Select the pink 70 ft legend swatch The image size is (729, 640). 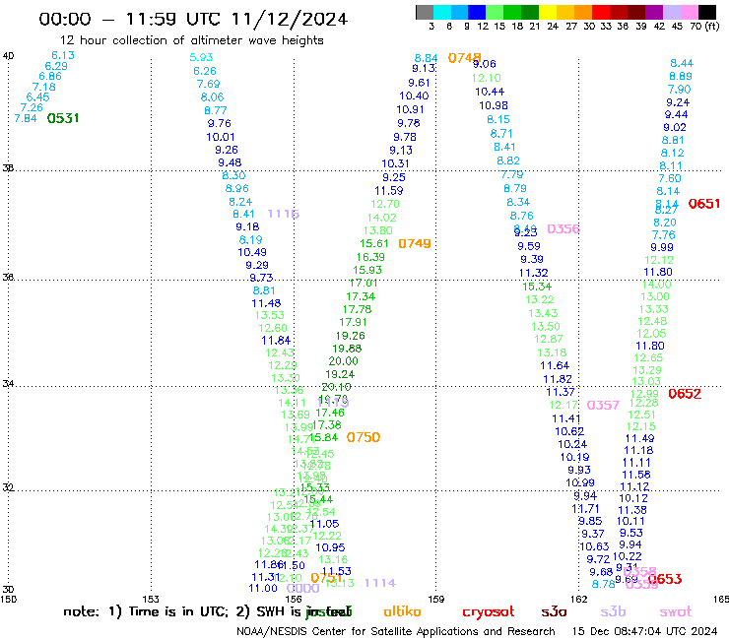point(689,12)
